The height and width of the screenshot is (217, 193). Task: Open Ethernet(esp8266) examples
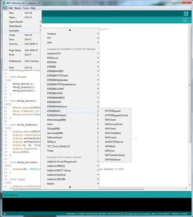tap(70, 120)
